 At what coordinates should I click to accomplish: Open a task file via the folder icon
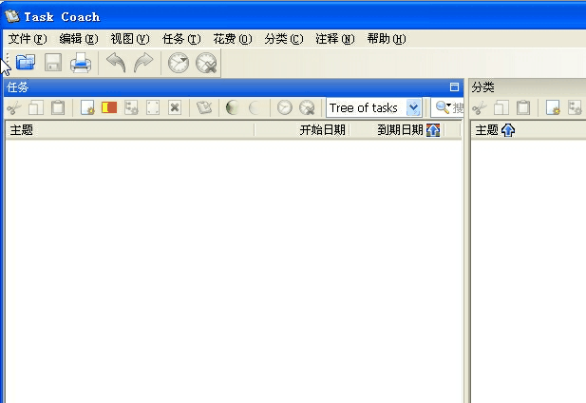click(26, 63)
